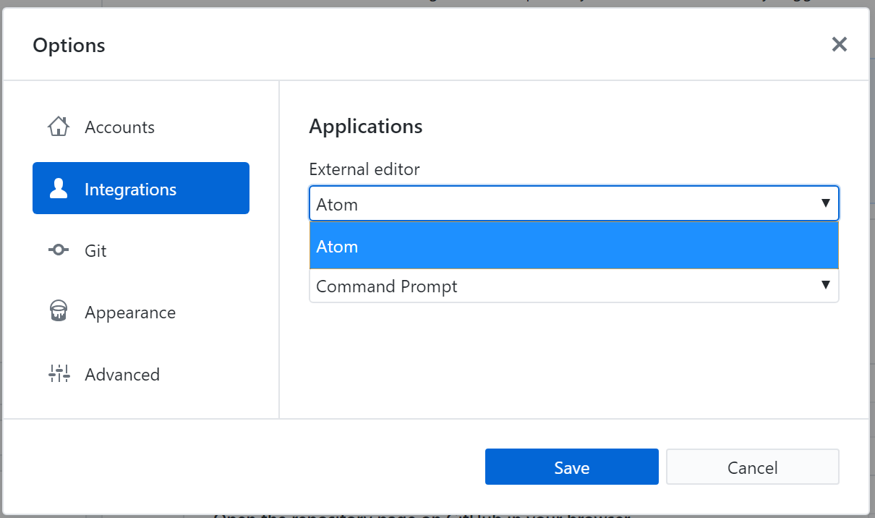Click the settings sliders icon next to Advanced
Viewport: 875px width, 518px height.
[58, 374]
